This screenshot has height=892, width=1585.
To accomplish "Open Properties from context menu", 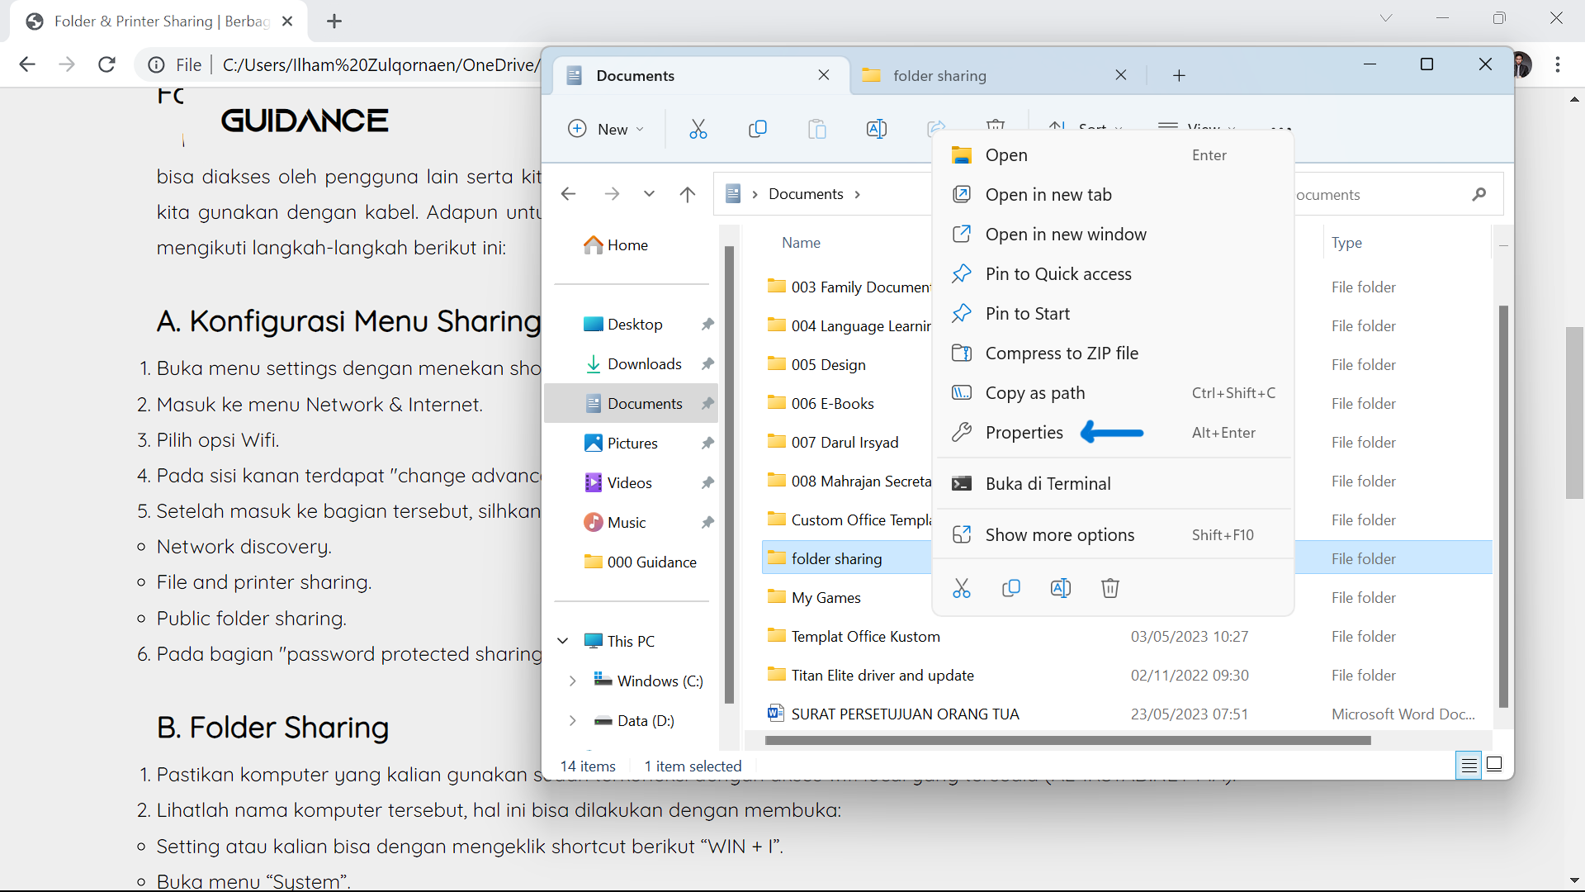I will pos(1113,433).
